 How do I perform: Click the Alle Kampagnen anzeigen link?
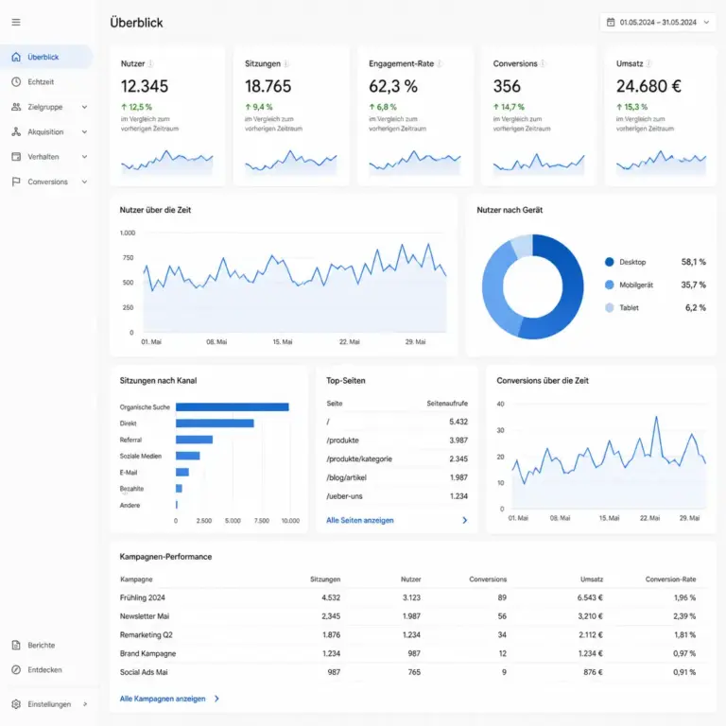pos(163,699)
